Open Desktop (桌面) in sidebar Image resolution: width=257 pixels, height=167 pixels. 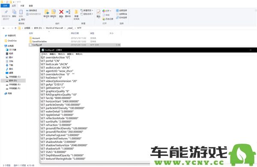click(x=9, y=73)
